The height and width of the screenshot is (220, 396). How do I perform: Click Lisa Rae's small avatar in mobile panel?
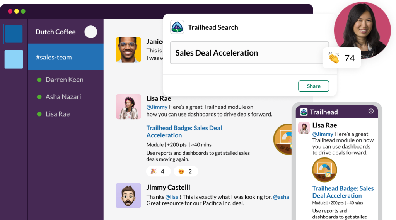[304, 128]
